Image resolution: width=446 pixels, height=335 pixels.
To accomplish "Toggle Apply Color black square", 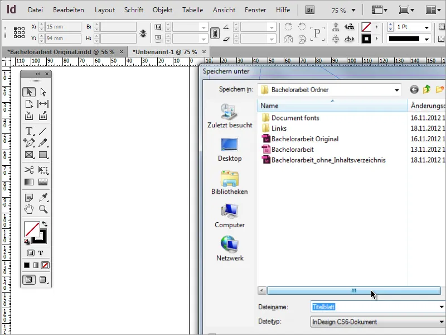I will [27, 265].
